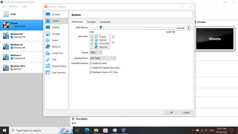The width and height of the screenshot is (238, 134).
Task: Switch to the Acceleration tab
Action: point(105,22)
